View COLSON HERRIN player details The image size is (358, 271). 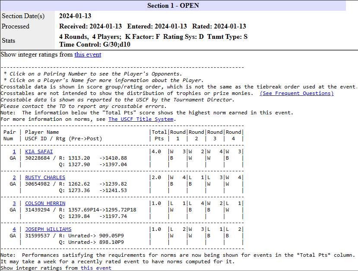click(45, 203)
